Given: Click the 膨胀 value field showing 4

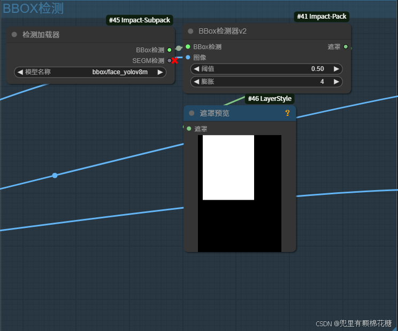Looking at the screenshot, I should (266, 82).
